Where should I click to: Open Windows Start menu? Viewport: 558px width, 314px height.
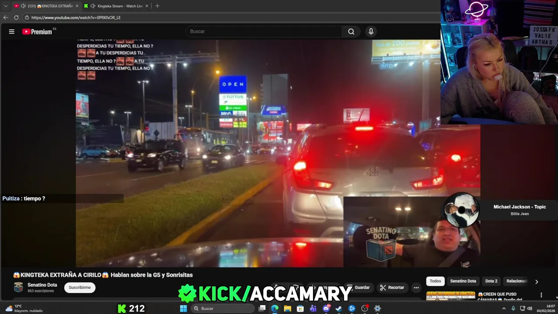pyautogui.click(x=184, y=308)
